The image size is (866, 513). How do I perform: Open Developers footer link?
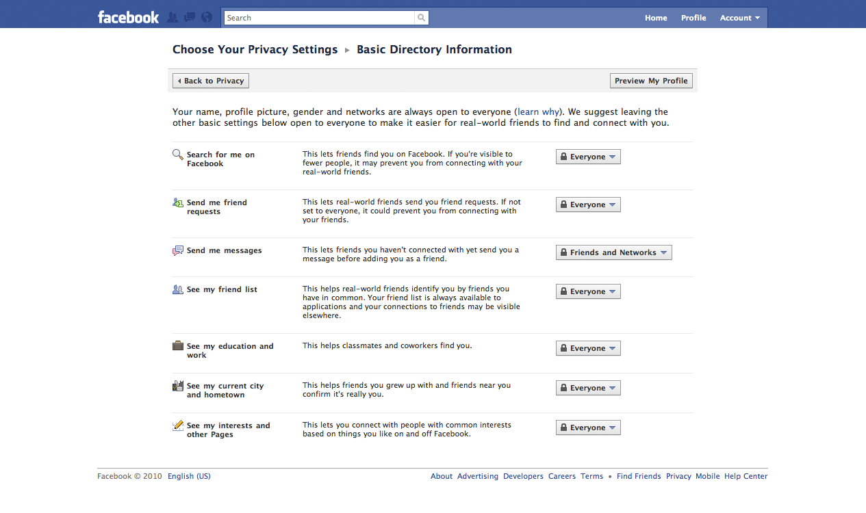click(x=523, y=476)
